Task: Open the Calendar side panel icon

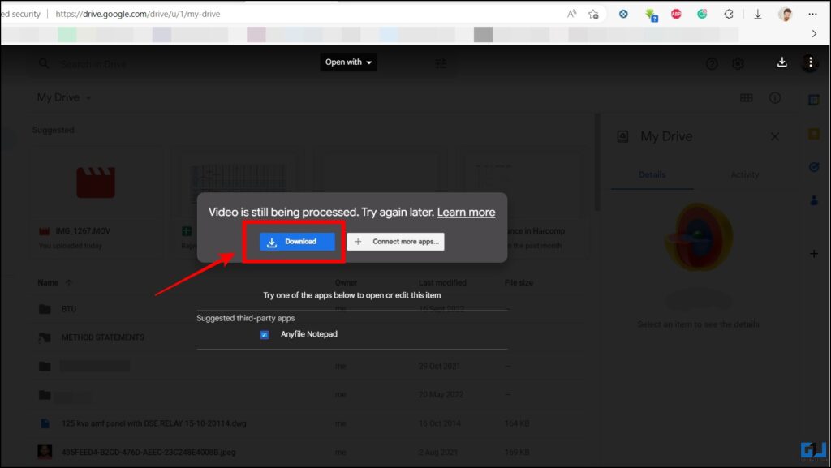Action: pos(813,100)
